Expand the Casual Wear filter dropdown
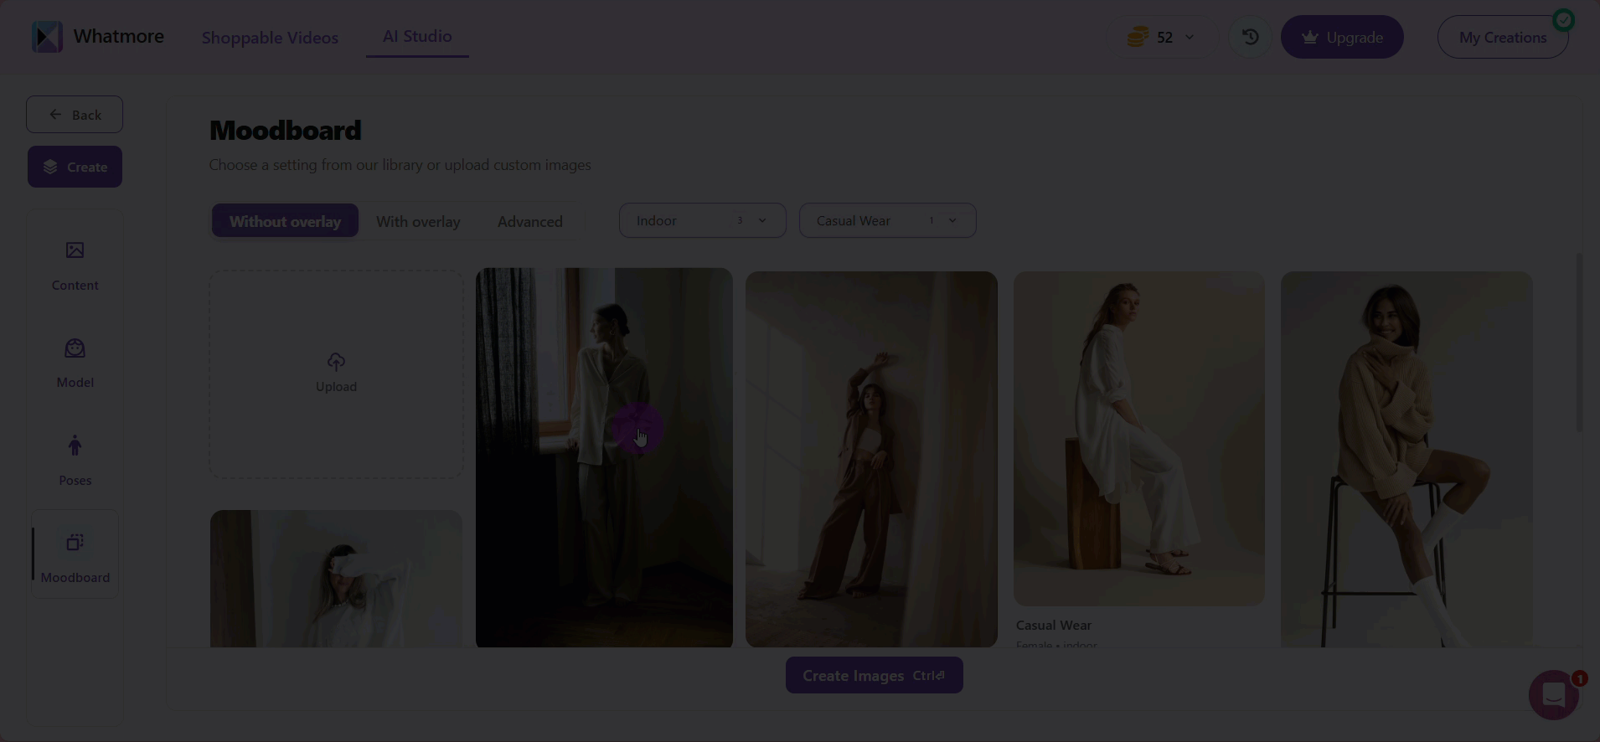The width and height of the screenshot is (1600, 742). click(x=887, y=220)
